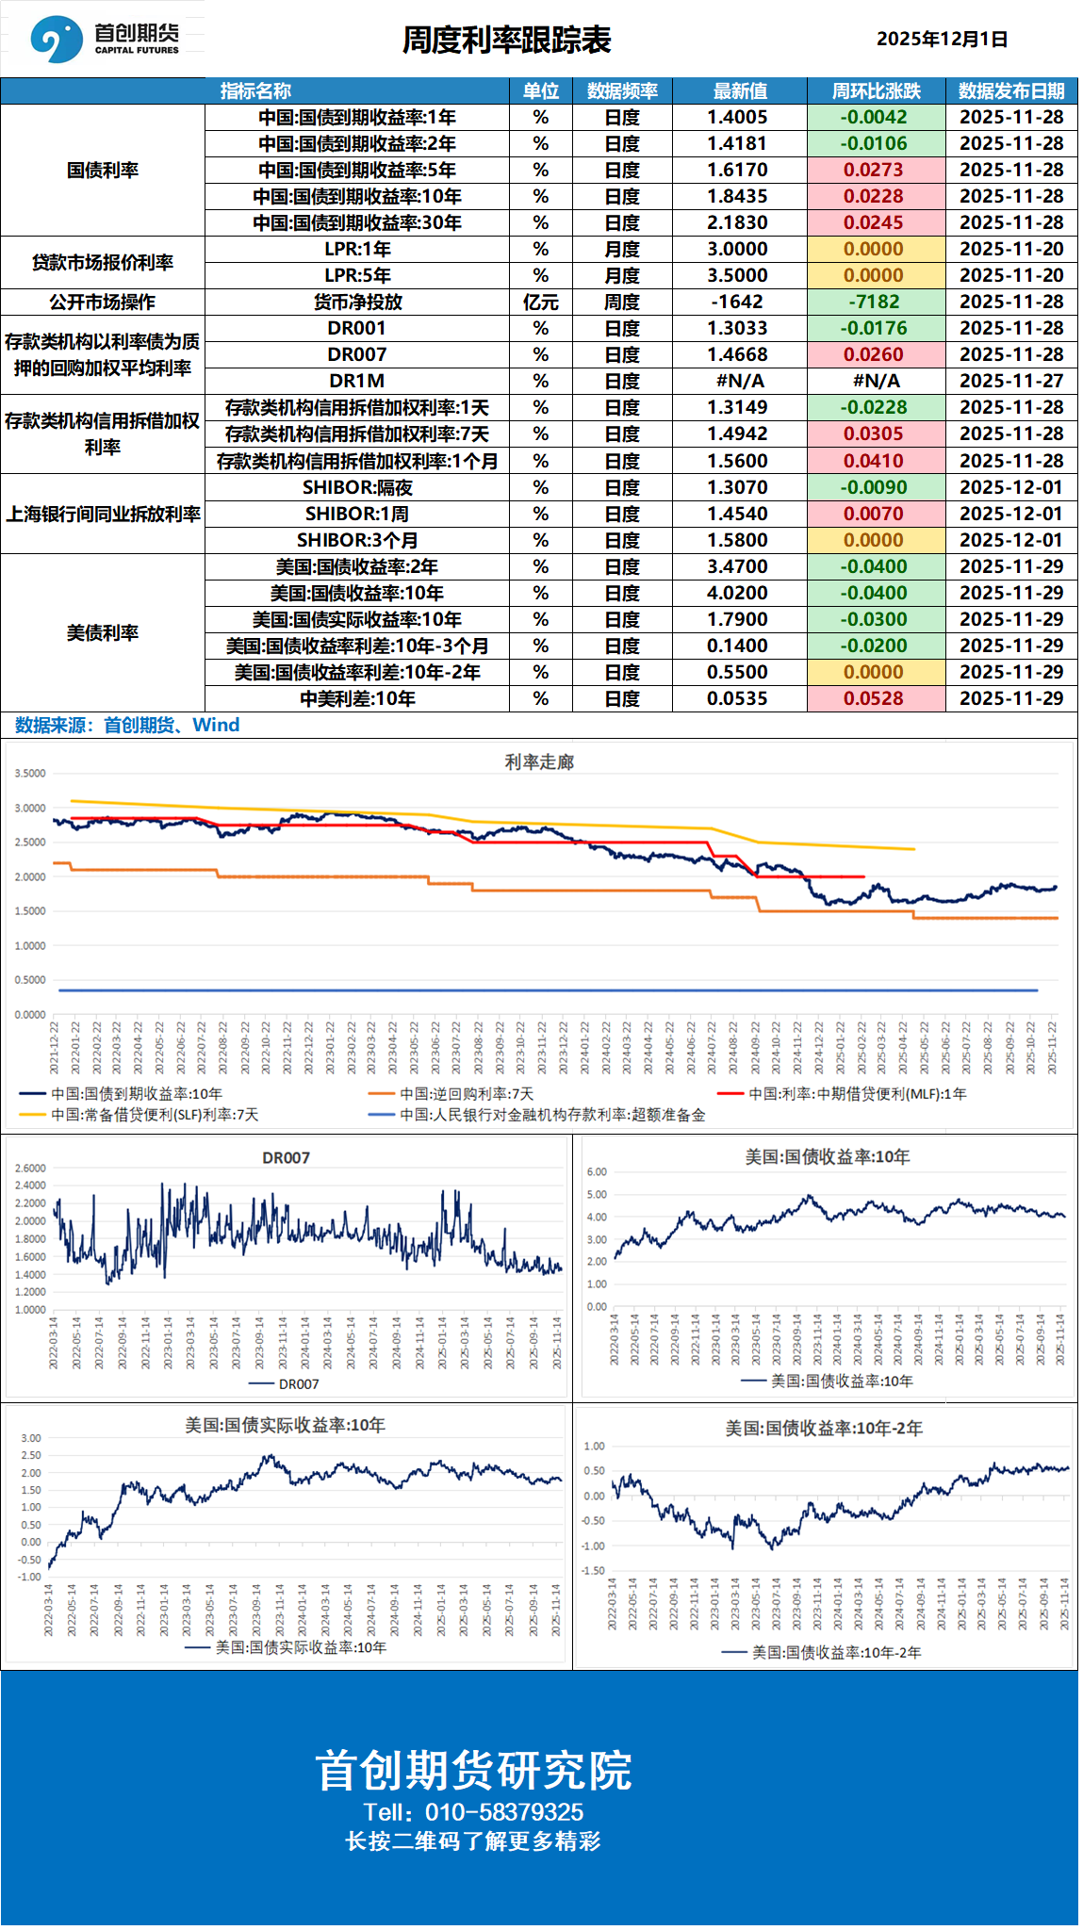Screen dimensions: 1083x1930
Task: Click the 首创期货研究院 footer heading
Action: click(473, 1771)
